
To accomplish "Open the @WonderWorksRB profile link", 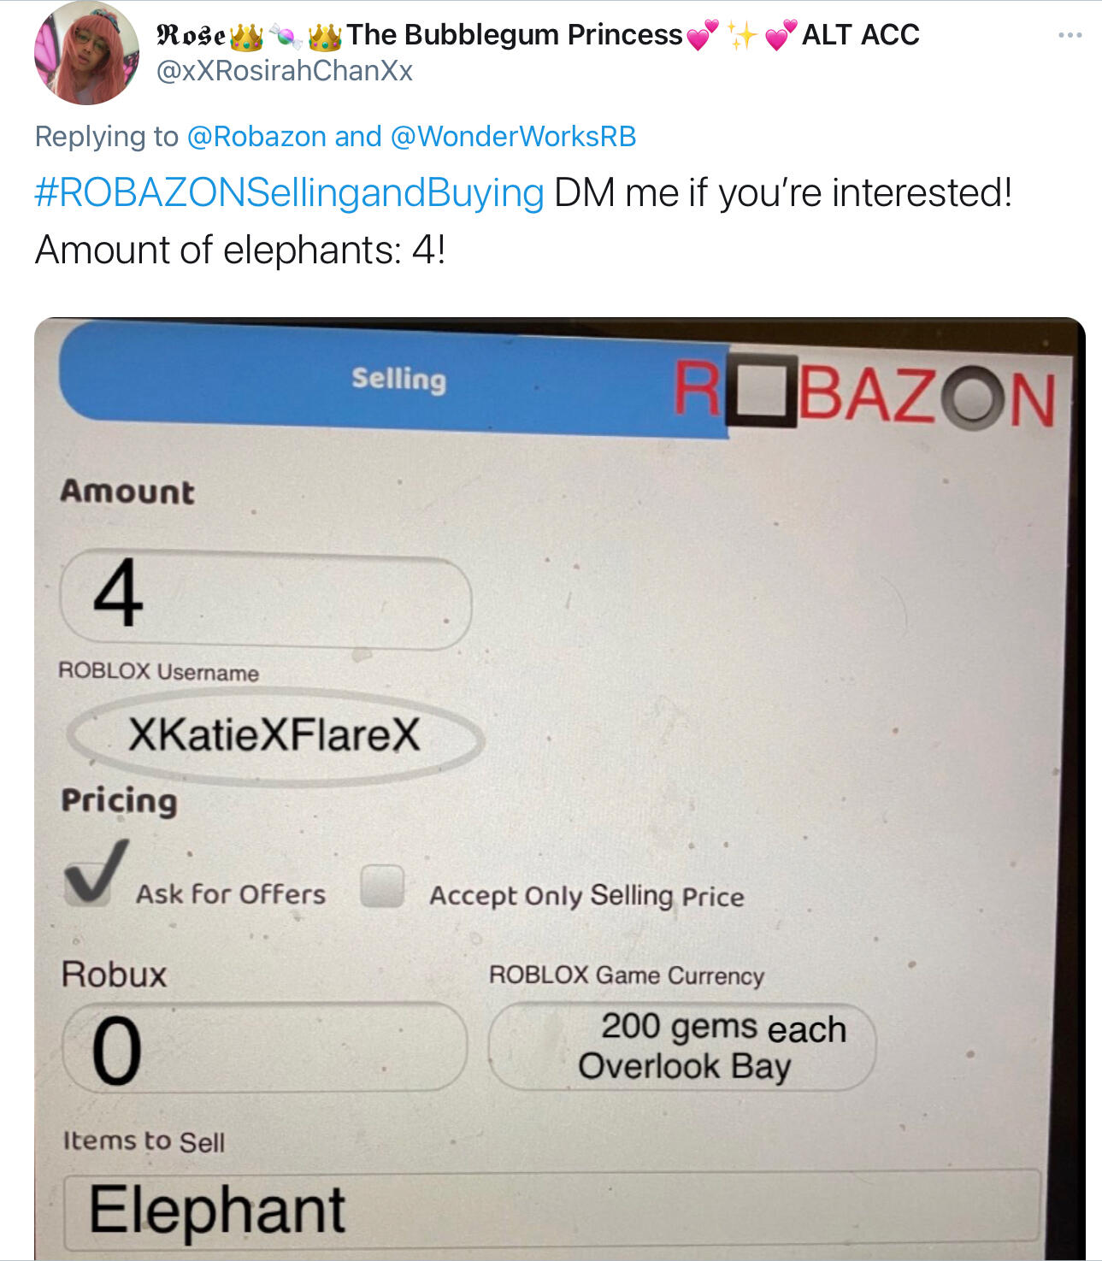I will 514,137.
